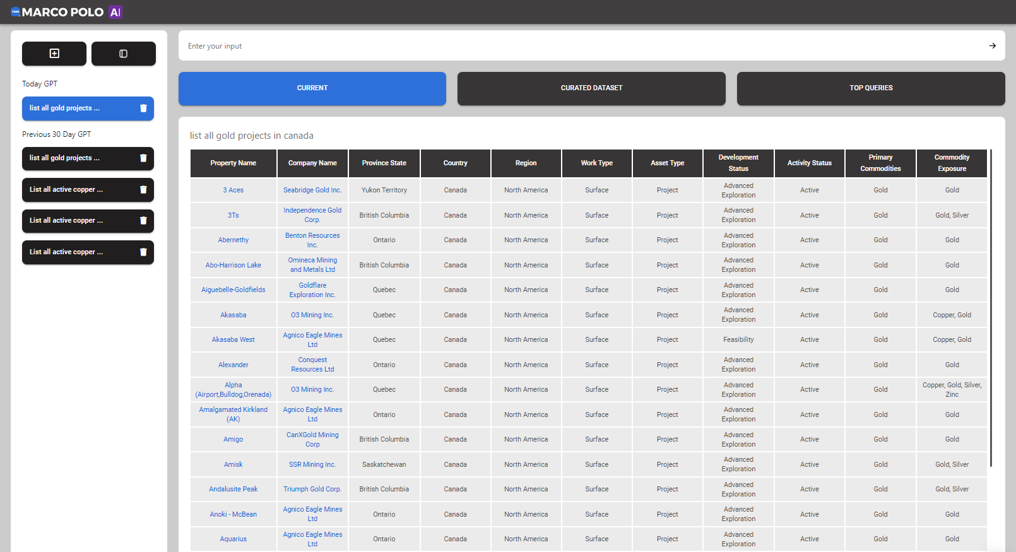The width and height of the screenshot is (1016, 552).
Task: Click the Development Status column header
Action: tap(738, 163)
